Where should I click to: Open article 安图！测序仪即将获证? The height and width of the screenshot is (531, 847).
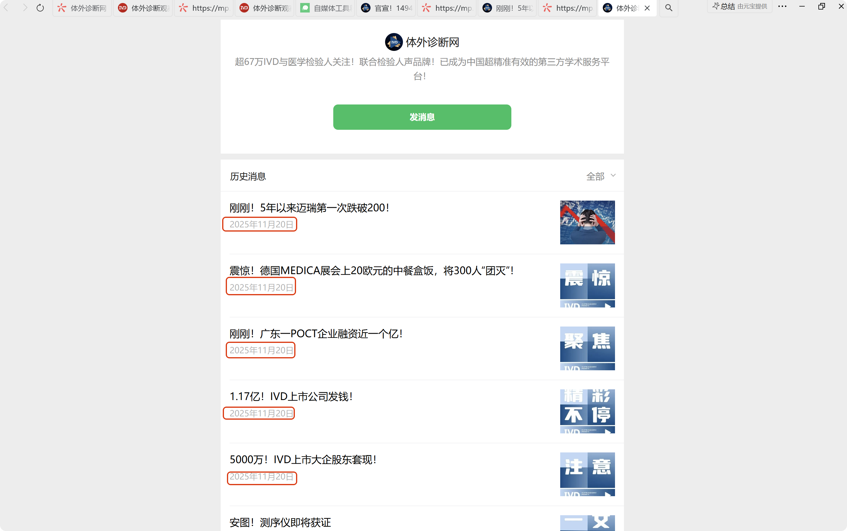[x=280, y=523]
